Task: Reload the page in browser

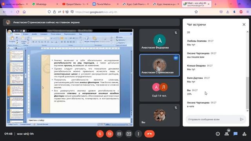Action: 18,12
